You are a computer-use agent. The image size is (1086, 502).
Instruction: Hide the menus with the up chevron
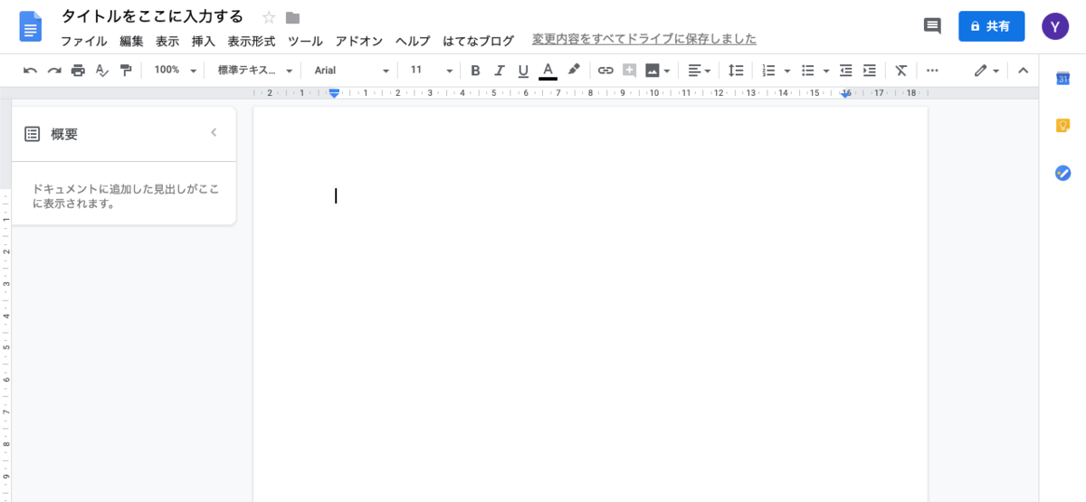pos(1024,71)
